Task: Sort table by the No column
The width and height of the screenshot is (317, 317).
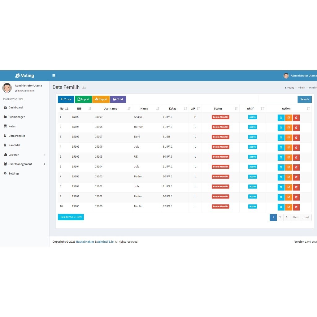Action: click(x=67, y=109)
